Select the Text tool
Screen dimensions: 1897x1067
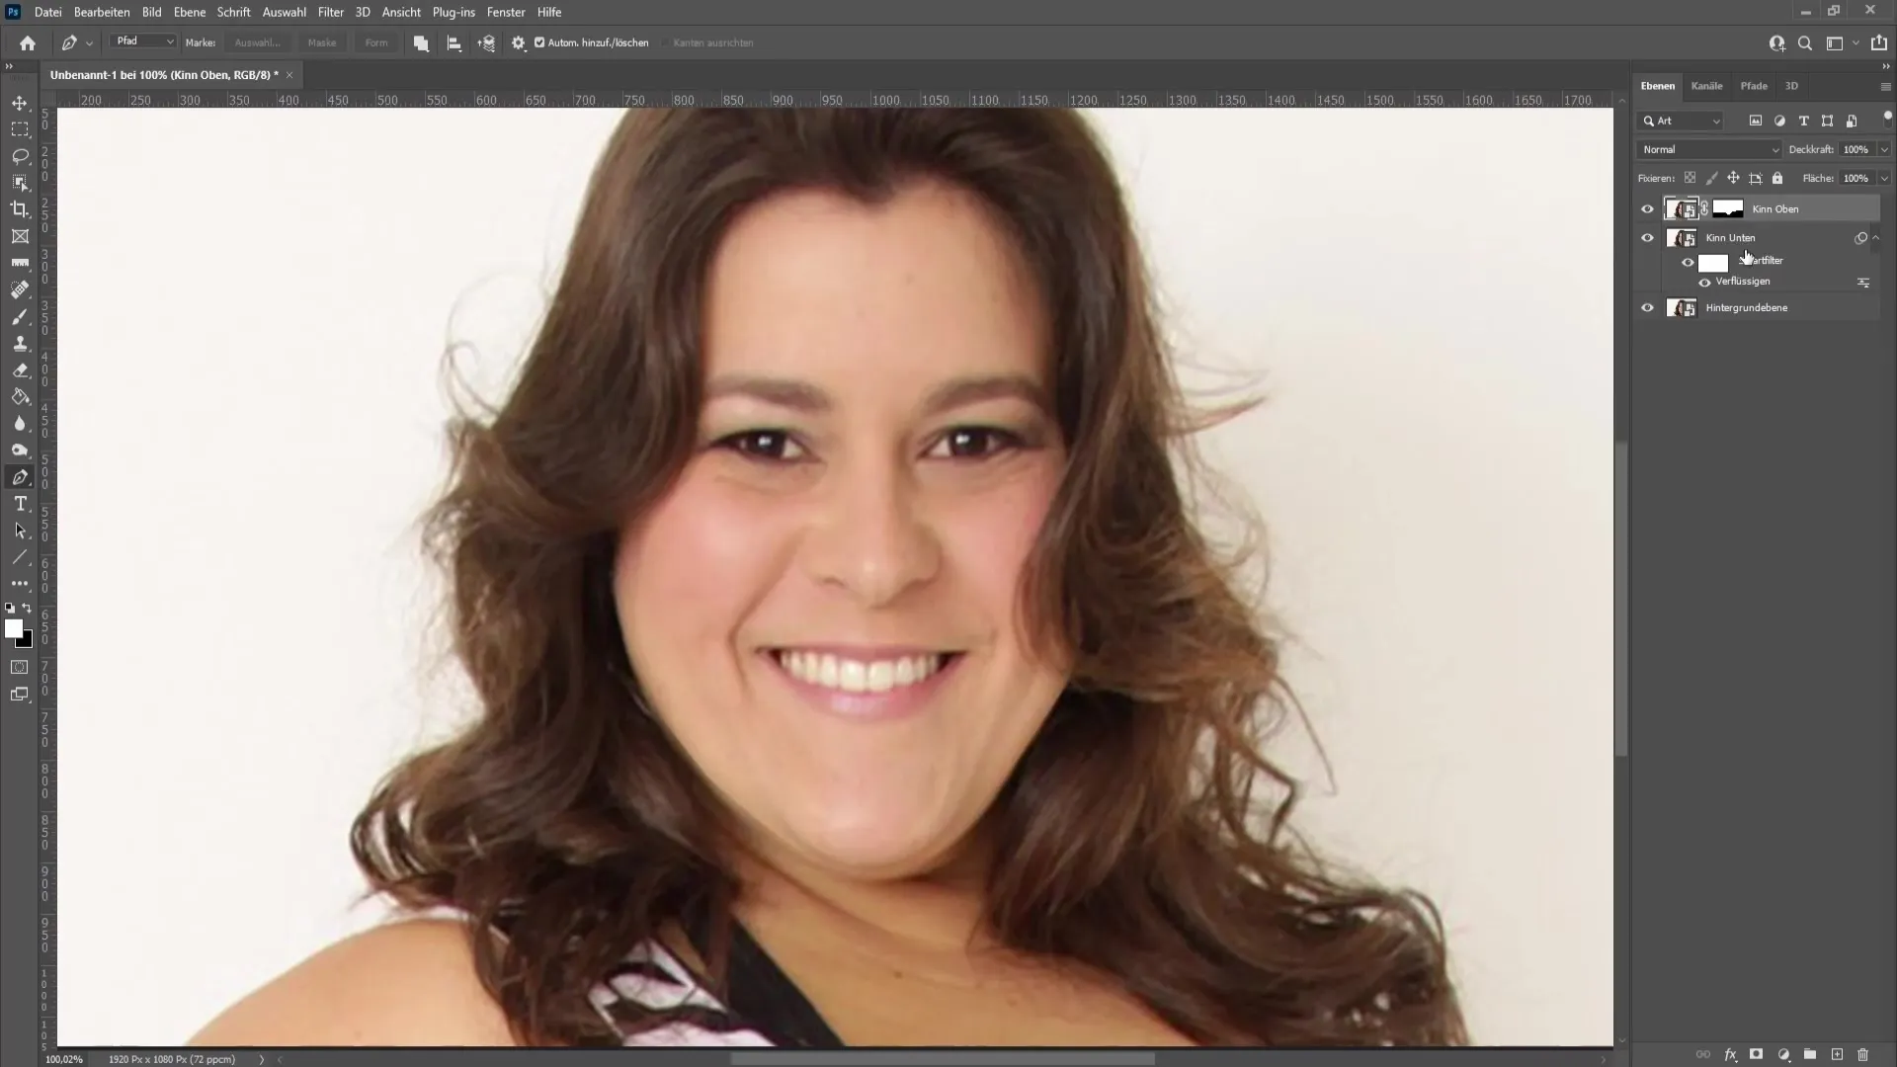(x=20, y=503)
